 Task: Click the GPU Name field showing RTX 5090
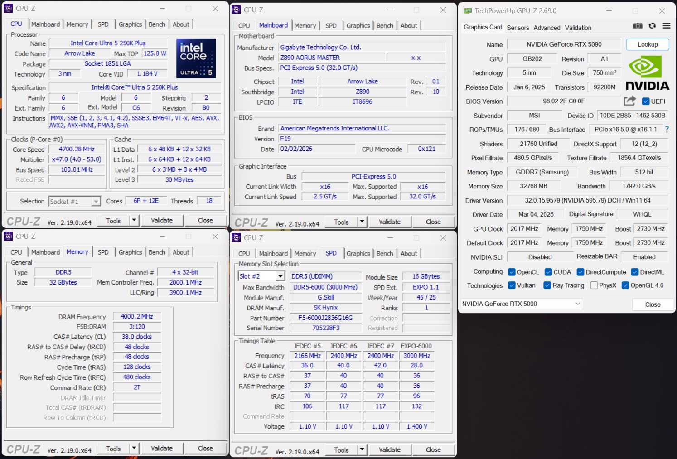(x=564, y=44)
